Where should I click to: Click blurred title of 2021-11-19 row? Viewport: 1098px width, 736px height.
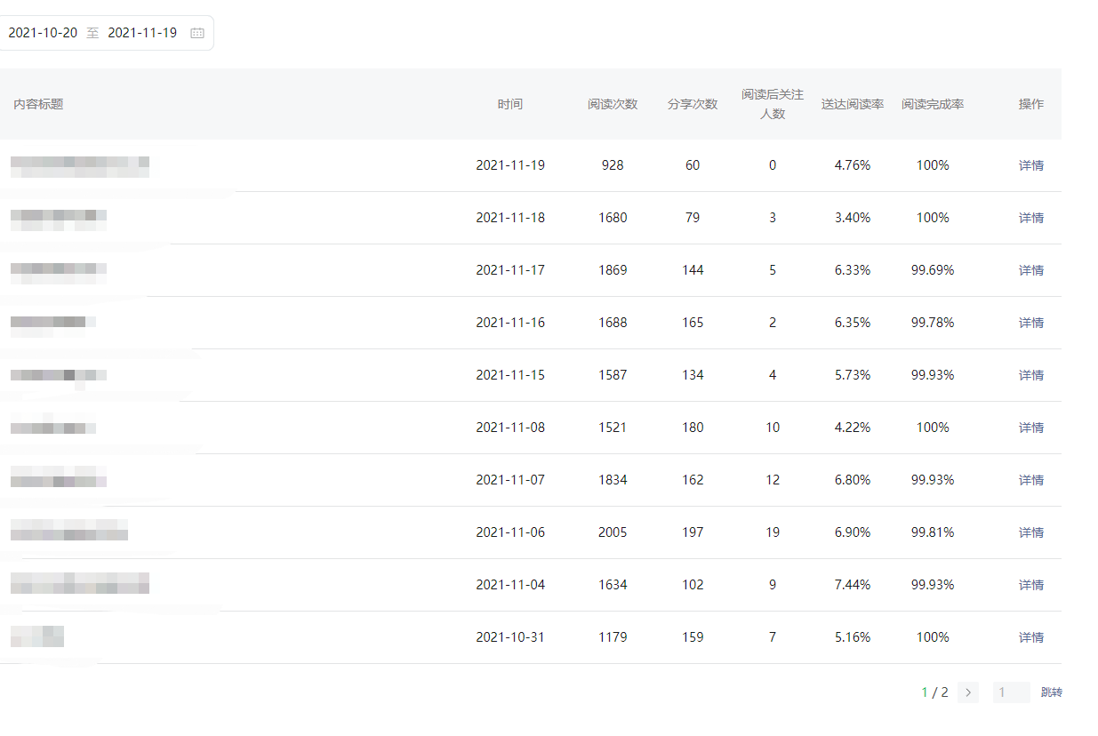[80, 167]
